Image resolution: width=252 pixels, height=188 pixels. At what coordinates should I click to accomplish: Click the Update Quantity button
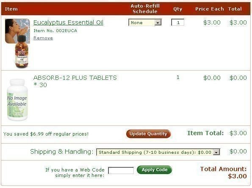pyautogui.click(x=148, y=134)
